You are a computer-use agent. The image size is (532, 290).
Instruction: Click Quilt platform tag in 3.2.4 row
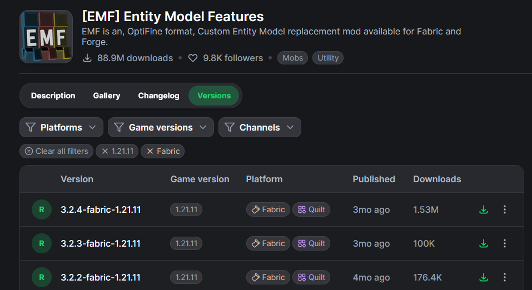(x=311, y=209)
